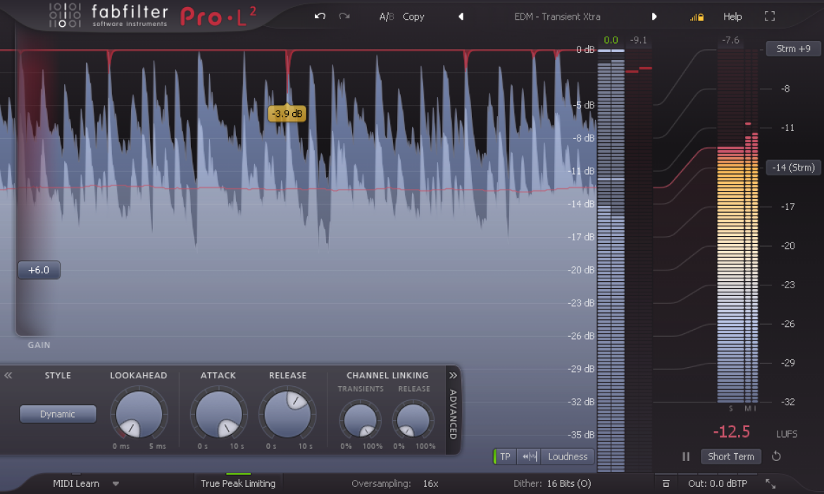Go to the previous preset arrow
824x494 pixels.
tap(461, 16)
